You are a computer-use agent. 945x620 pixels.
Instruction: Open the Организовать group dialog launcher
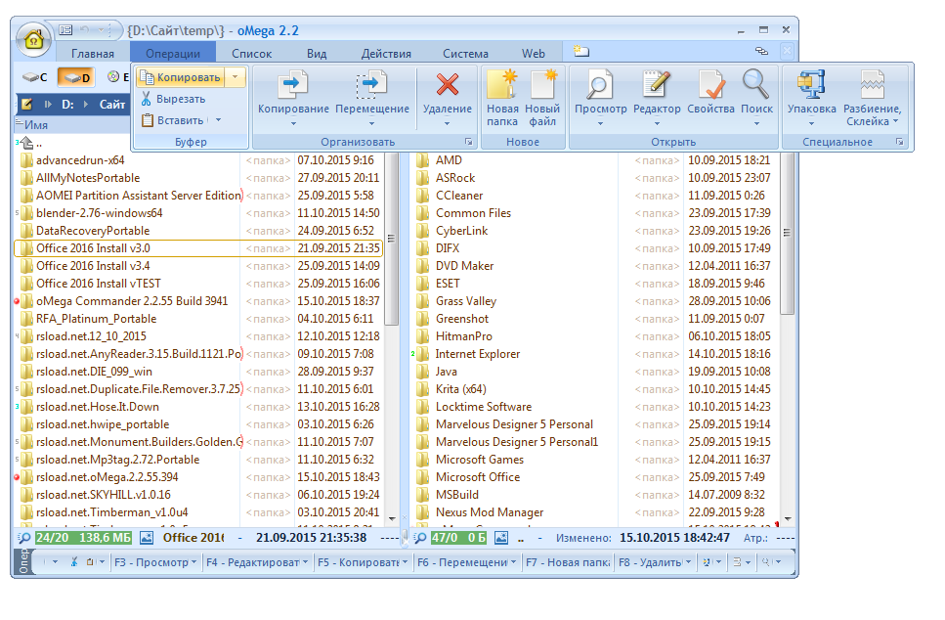468,142
